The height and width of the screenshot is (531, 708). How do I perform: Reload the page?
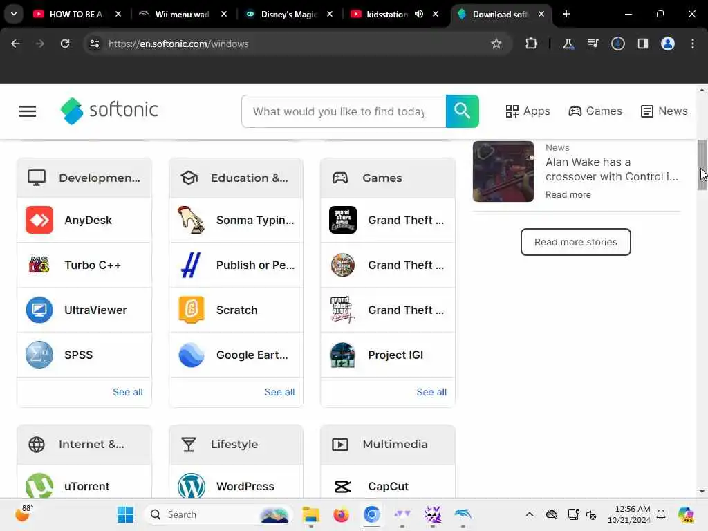click(65, 44)
